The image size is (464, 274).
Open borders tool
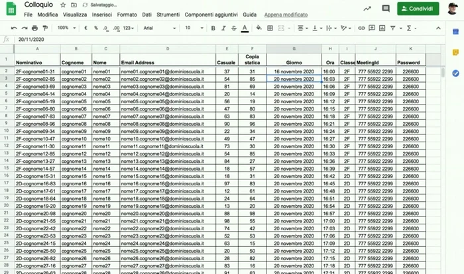point(270,28)
